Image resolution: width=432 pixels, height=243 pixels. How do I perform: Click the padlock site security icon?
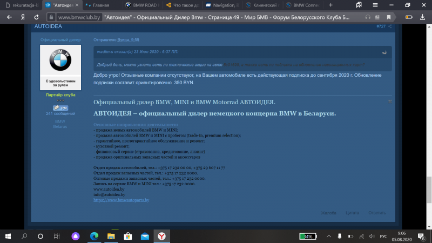point(51,17)
